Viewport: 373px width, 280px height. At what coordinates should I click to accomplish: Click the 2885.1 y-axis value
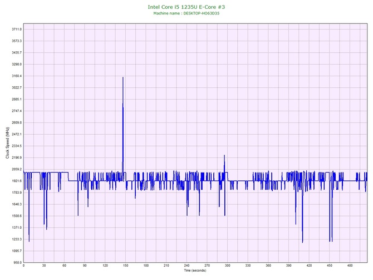coord(17,99)
